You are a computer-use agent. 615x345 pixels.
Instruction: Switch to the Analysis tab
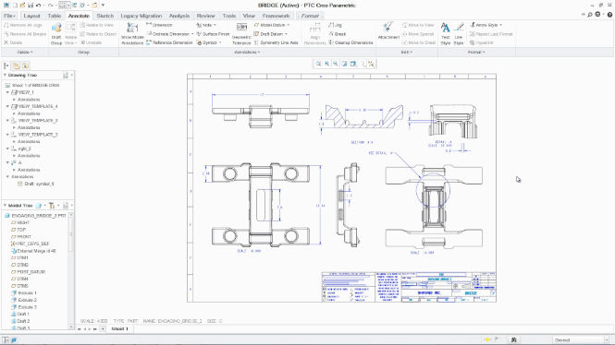click(x=179, y=16)
